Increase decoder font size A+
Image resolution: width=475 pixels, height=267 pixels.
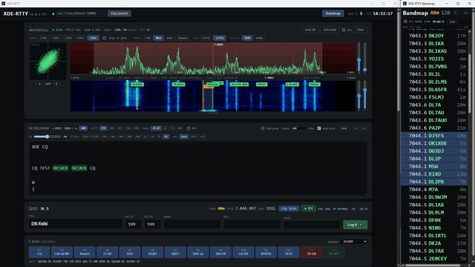pos(364,129)
